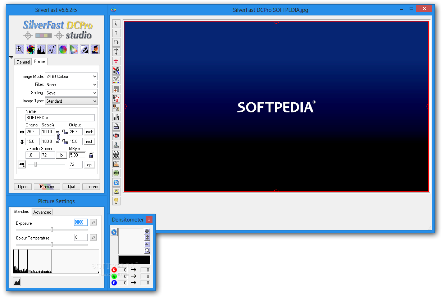Image resolution: width=442 pixels, height=298 pixels.
Task: Toggle the chain link between width and height
Action: coord(58,137)
